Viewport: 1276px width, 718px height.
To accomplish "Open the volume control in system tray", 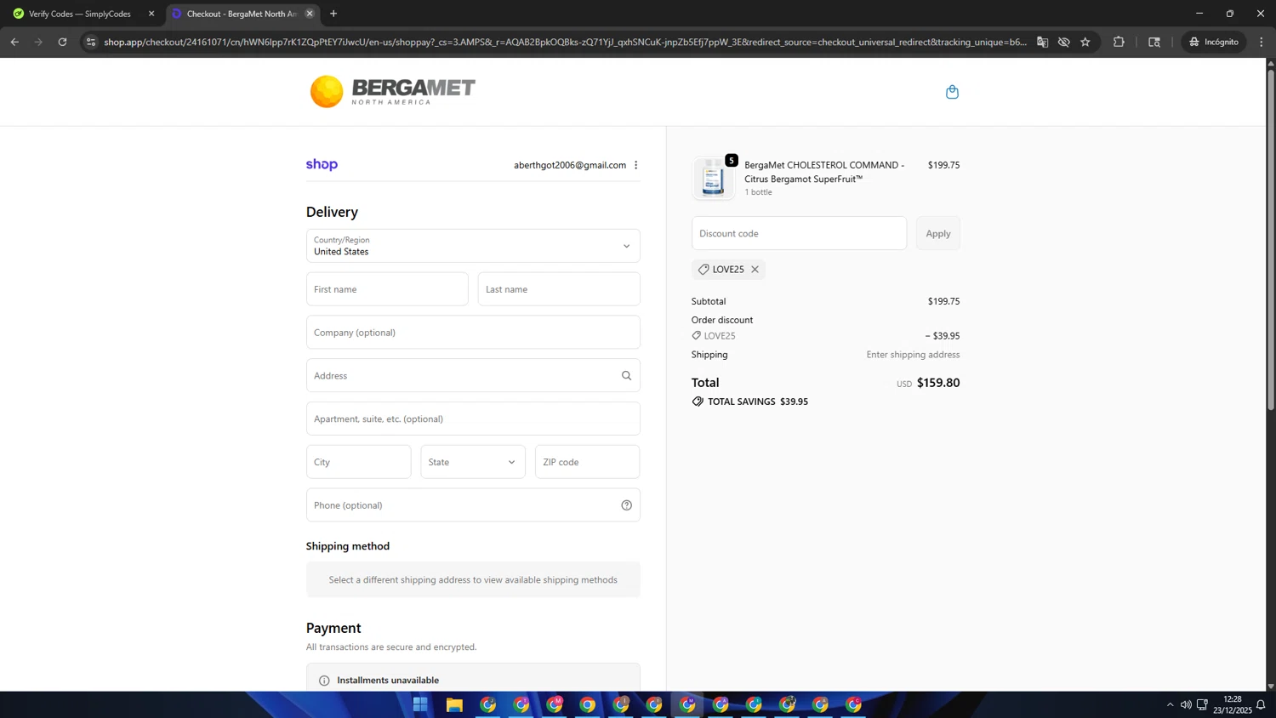I will [x=1186, y=704].
